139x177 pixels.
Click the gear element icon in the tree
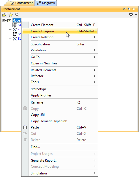click(15, 25)
